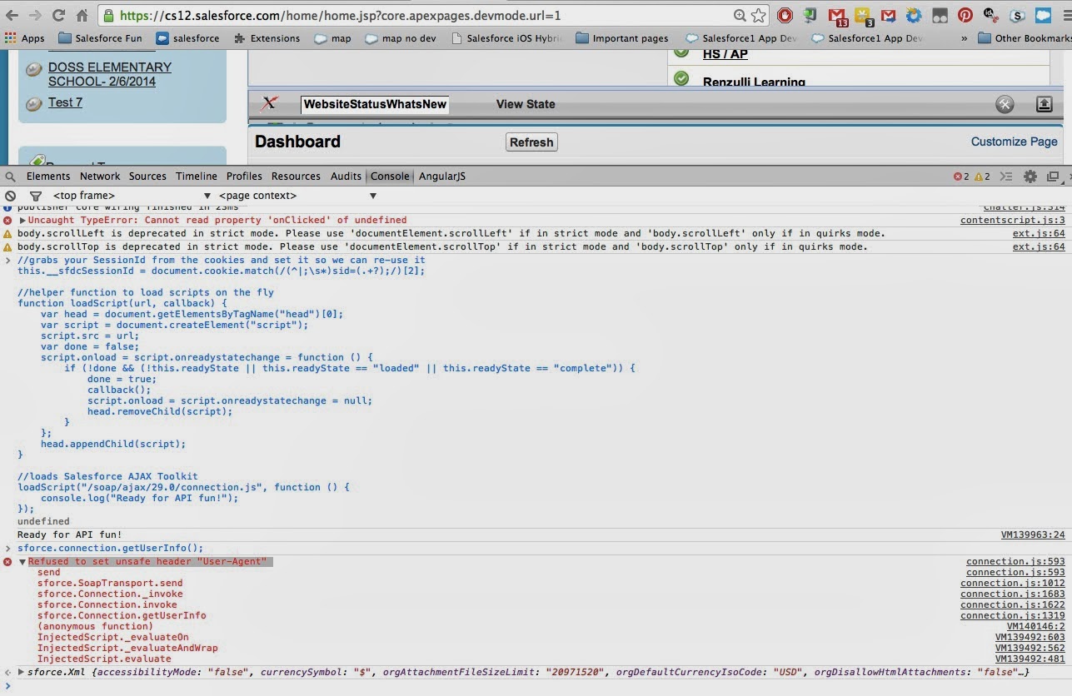The height and width of the screenshot is (696, 1072).
Task: Open the HS / AP link
Action: point(725,54)
